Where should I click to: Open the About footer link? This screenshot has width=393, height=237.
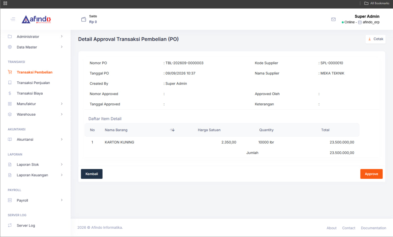[332, 228]
